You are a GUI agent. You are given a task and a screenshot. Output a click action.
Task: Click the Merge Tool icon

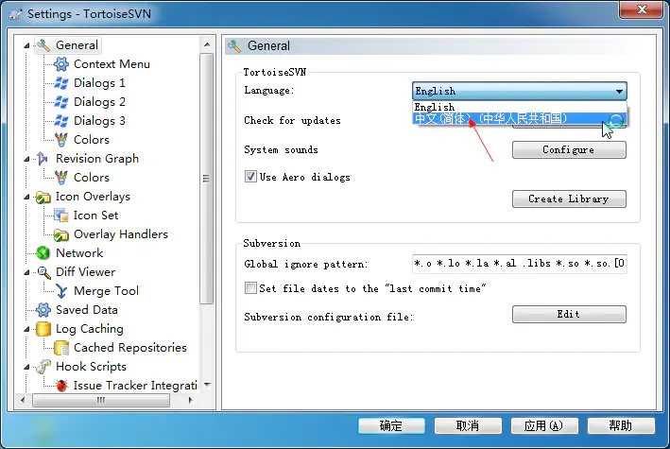[61, 291]
